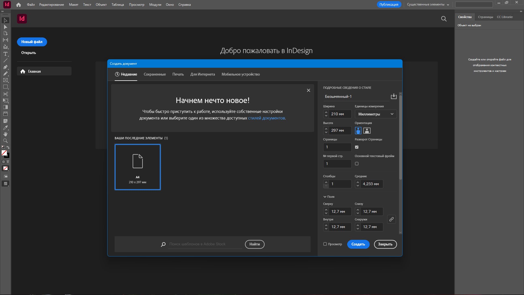Select the Selection tool arrow
The width and height of the screenshot is (524, 295).
pyautogui.click(x=5, y=20)
